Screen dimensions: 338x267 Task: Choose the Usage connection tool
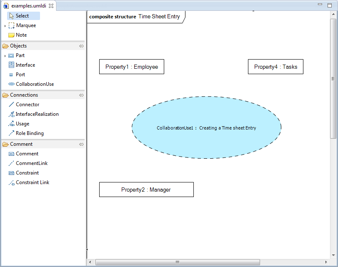pyautogui.click(x=22, y=124)
